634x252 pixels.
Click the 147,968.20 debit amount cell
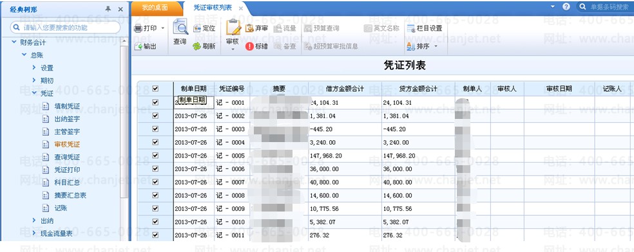point(345,156)
